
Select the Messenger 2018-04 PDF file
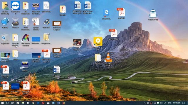click(x=5, y=70)
